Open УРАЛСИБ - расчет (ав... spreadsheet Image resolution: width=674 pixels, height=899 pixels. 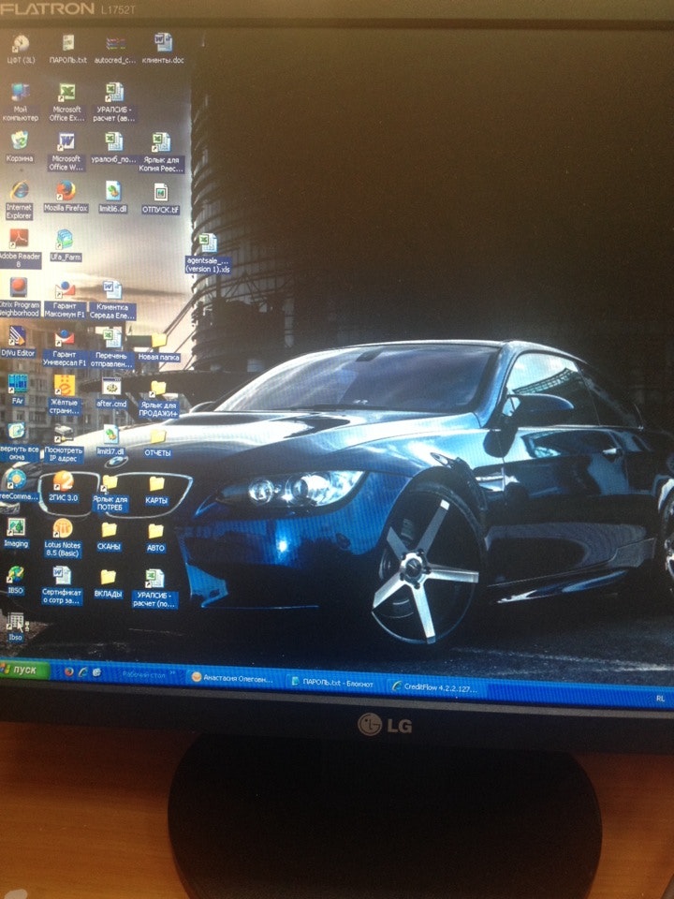114,102
